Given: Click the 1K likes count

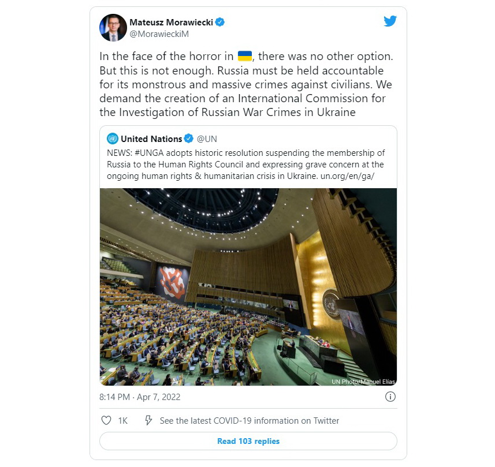Looking at the screenshot, I should click(x=123, y=421).
